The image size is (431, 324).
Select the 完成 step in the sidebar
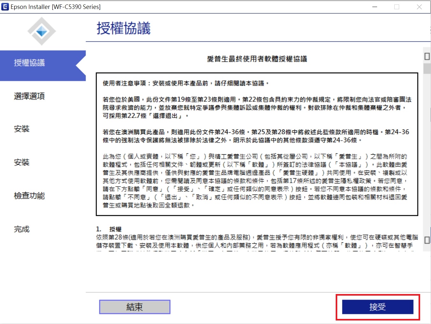(22, 229)
